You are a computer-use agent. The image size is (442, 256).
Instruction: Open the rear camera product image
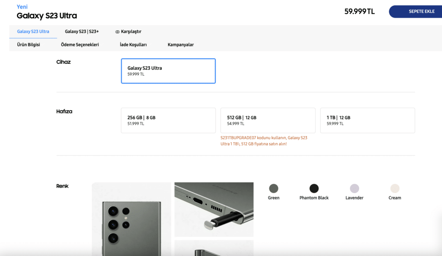(131, 219)
